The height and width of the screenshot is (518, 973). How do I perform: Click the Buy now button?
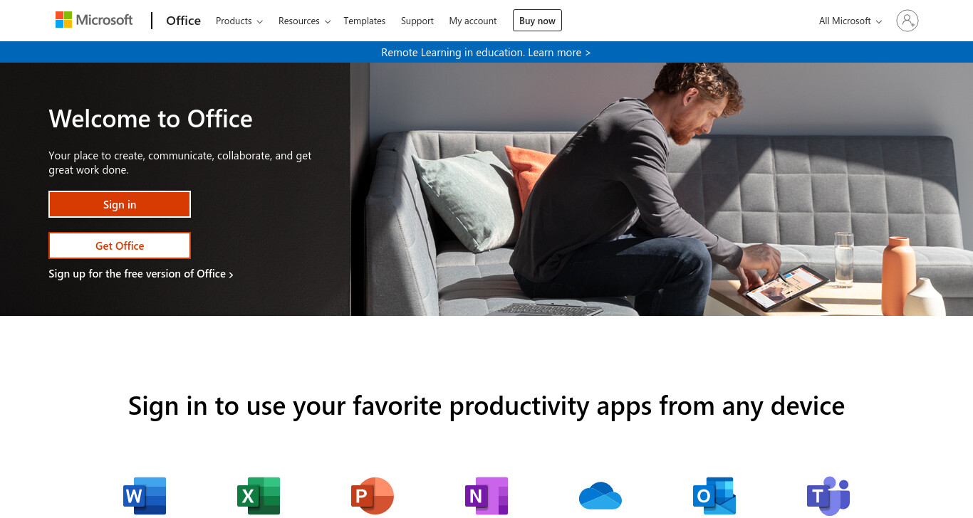click(537, 21)
